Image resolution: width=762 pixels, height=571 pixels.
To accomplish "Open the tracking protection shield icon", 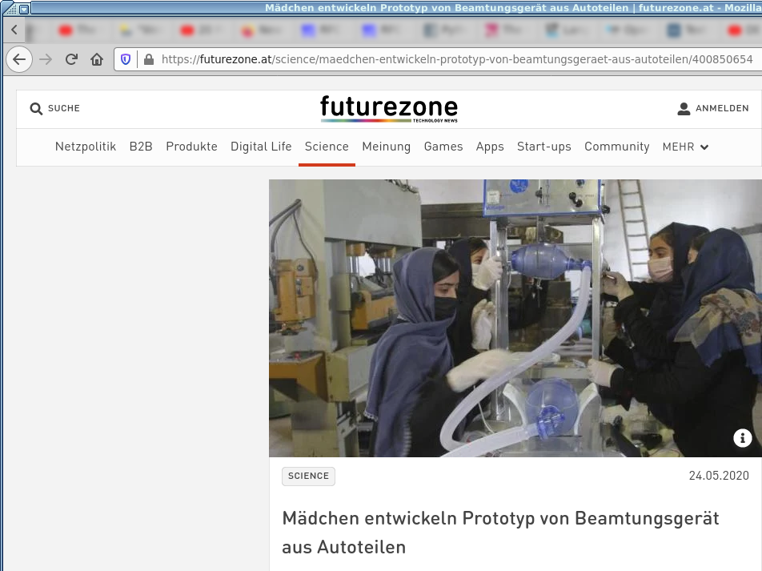I will click(126, 59).
